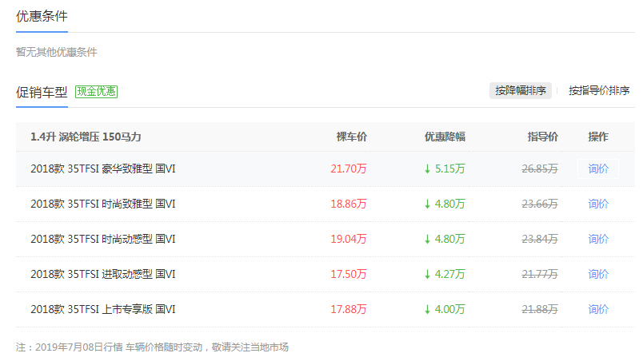Click the discount value 5.15万

pos(449,169)
